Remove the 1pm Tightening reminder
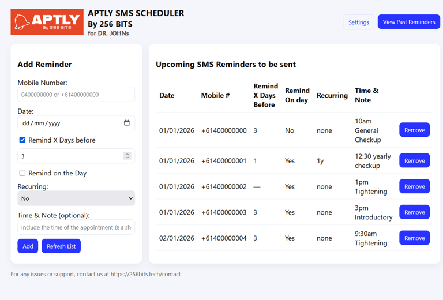This screenshot has width=443, height=300. [414, 186]
